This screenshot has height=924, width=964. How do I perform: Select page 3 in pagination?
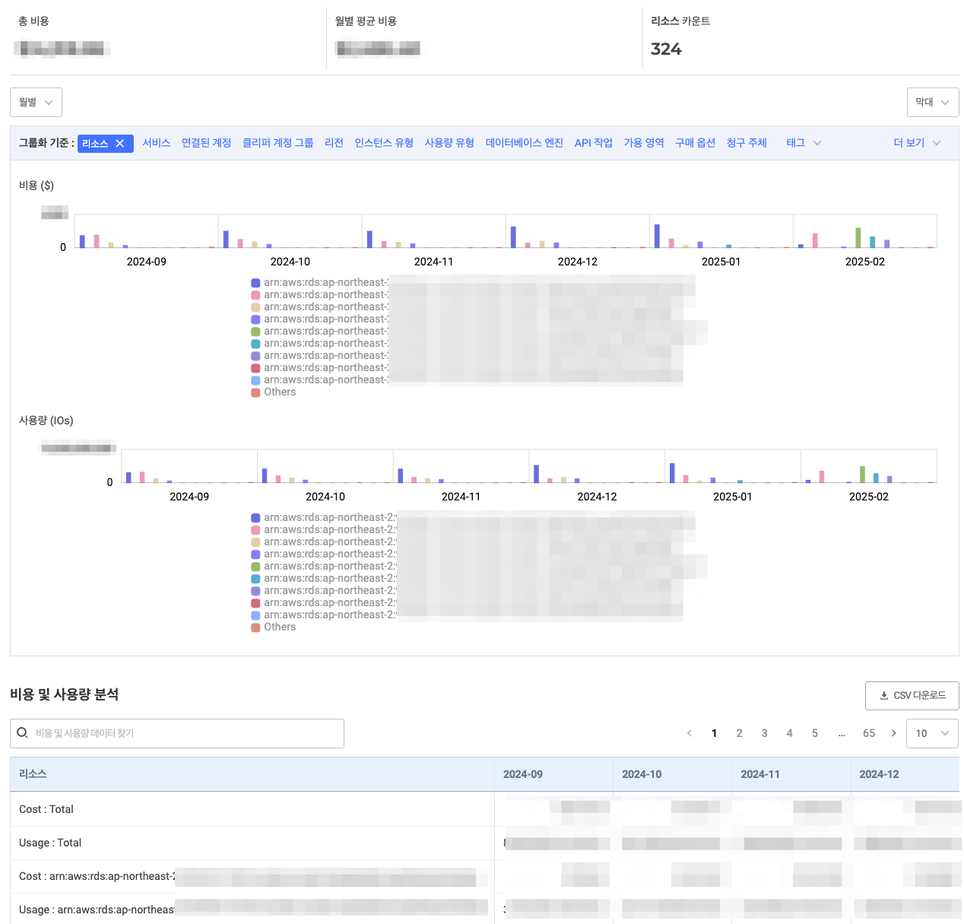pyautogui.click(x=764, y=733)
